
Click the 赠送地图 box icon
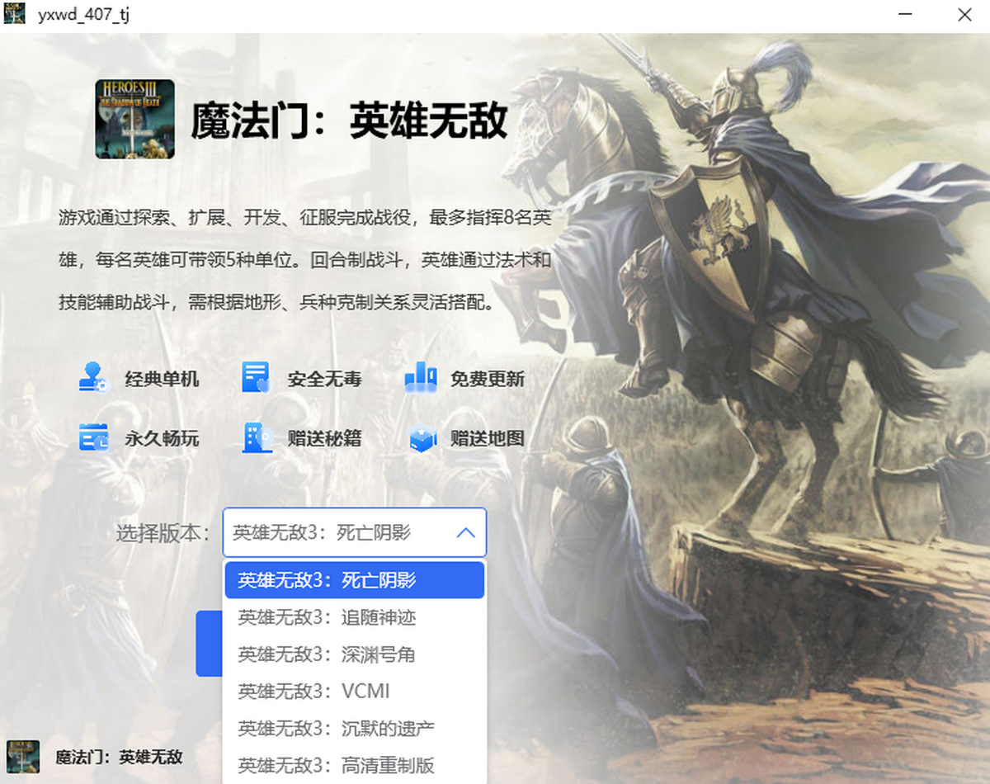tap(422, 438)
